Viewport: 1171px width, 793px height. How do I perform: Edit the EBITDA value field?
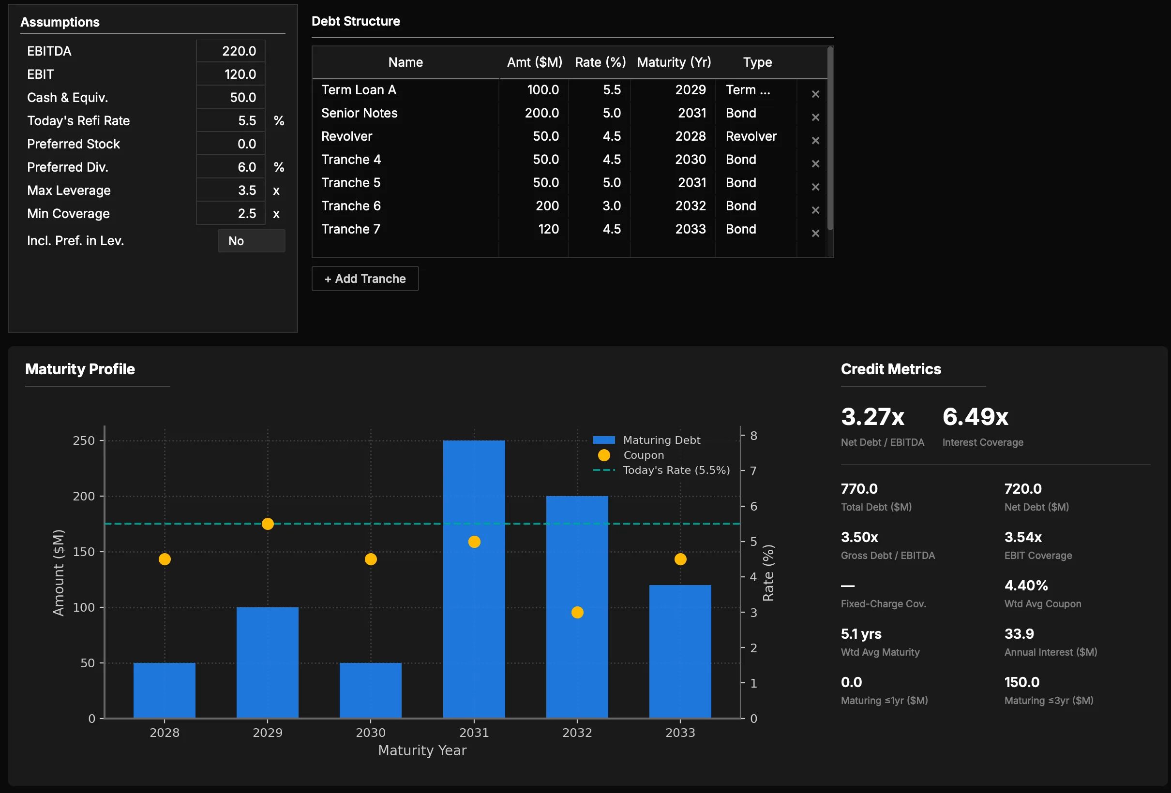tap(230, 51)
